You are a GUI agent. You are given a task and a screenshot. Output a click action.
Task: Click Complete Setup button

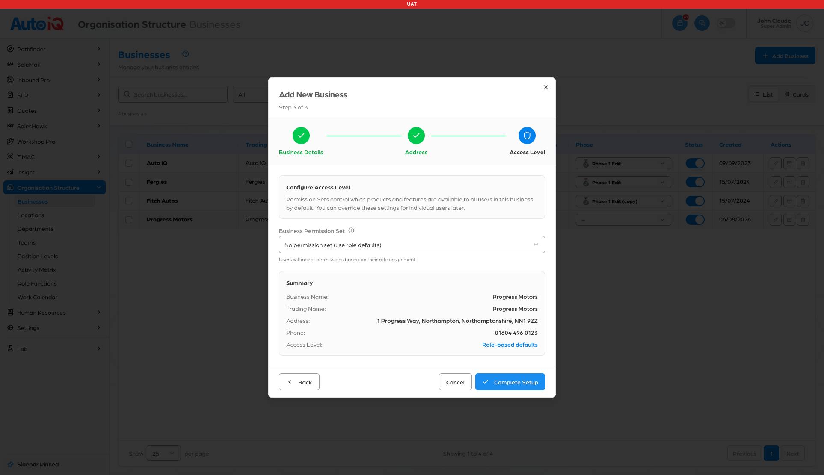click(x=510, y=382)
